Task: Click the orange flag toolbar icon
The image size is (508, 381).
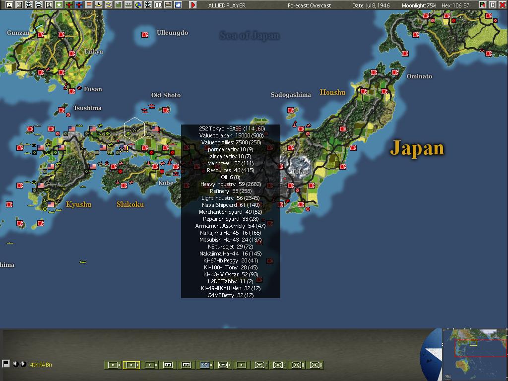Action: tap(89, 5)
